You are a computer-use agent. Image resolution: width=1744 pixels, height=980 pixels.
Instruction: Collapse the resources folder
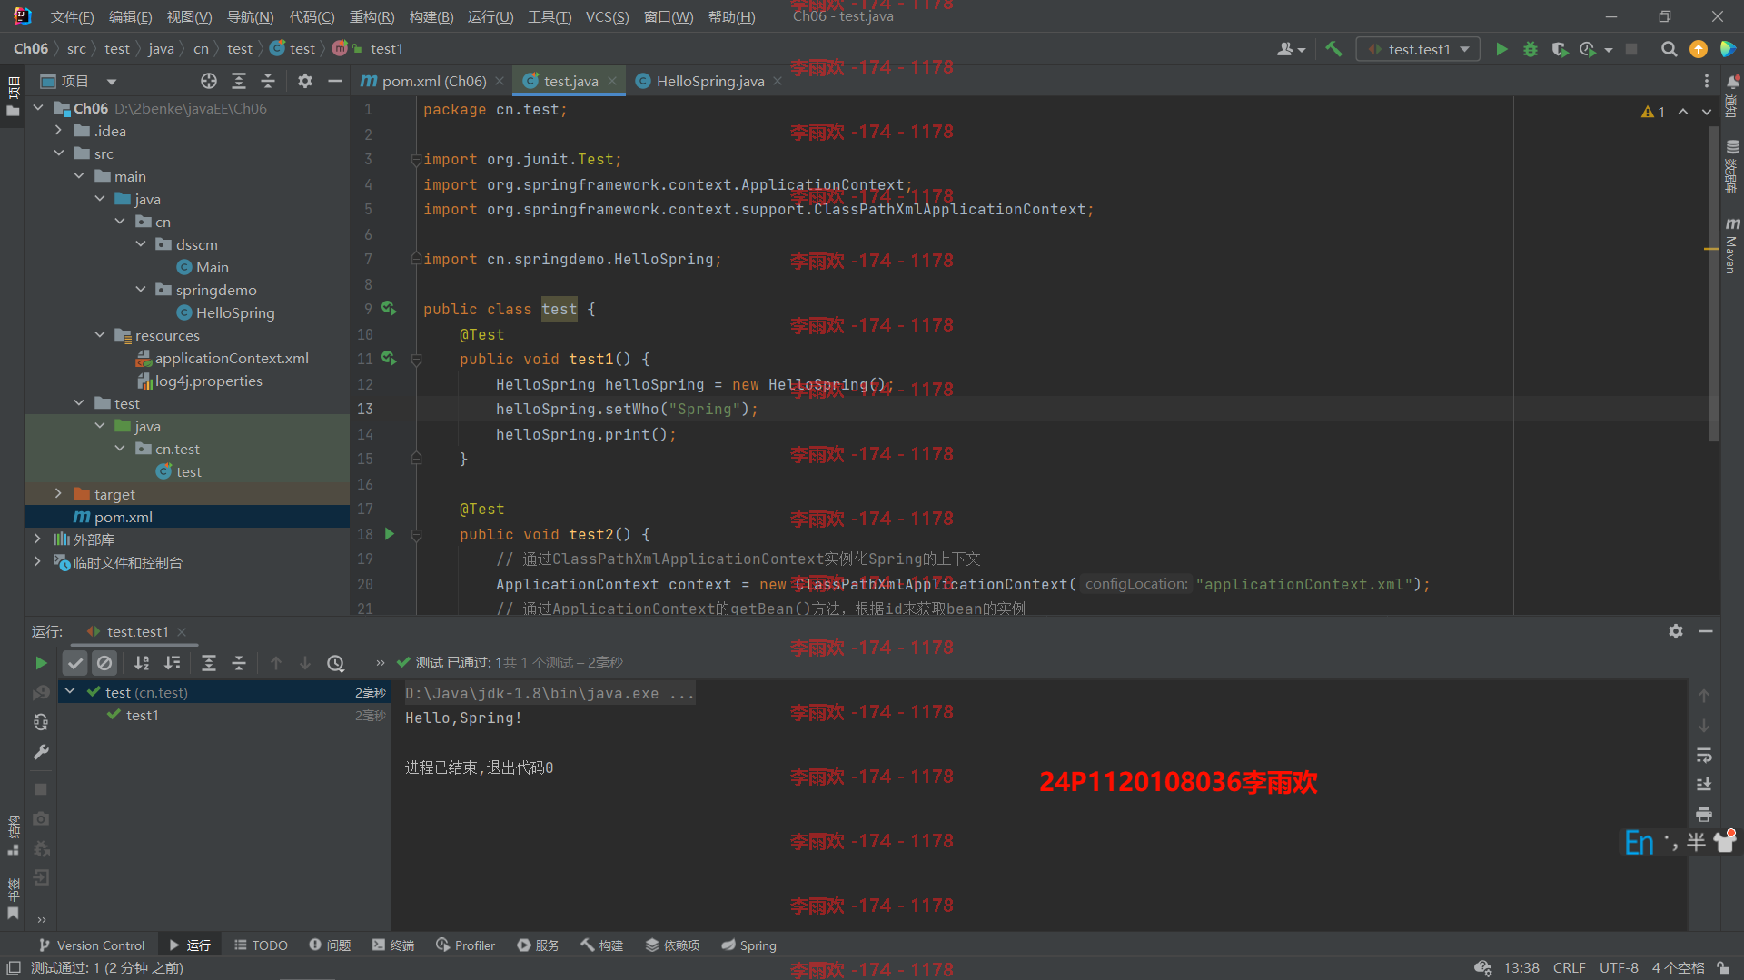[x=100, y=335]
